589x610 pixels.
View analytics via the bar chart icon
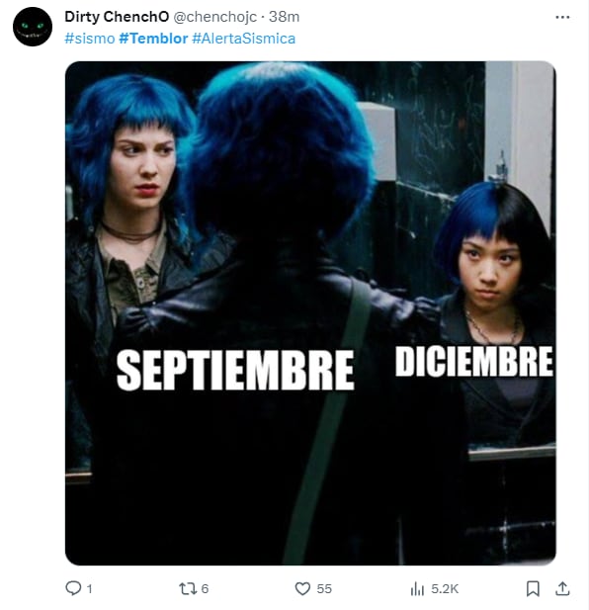(417, 588)
